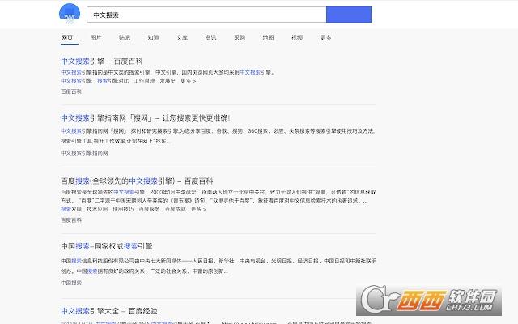Click first-result snippet 中文搜索引擎指的是中文类的搜索引擎

(x=168, y=72)
